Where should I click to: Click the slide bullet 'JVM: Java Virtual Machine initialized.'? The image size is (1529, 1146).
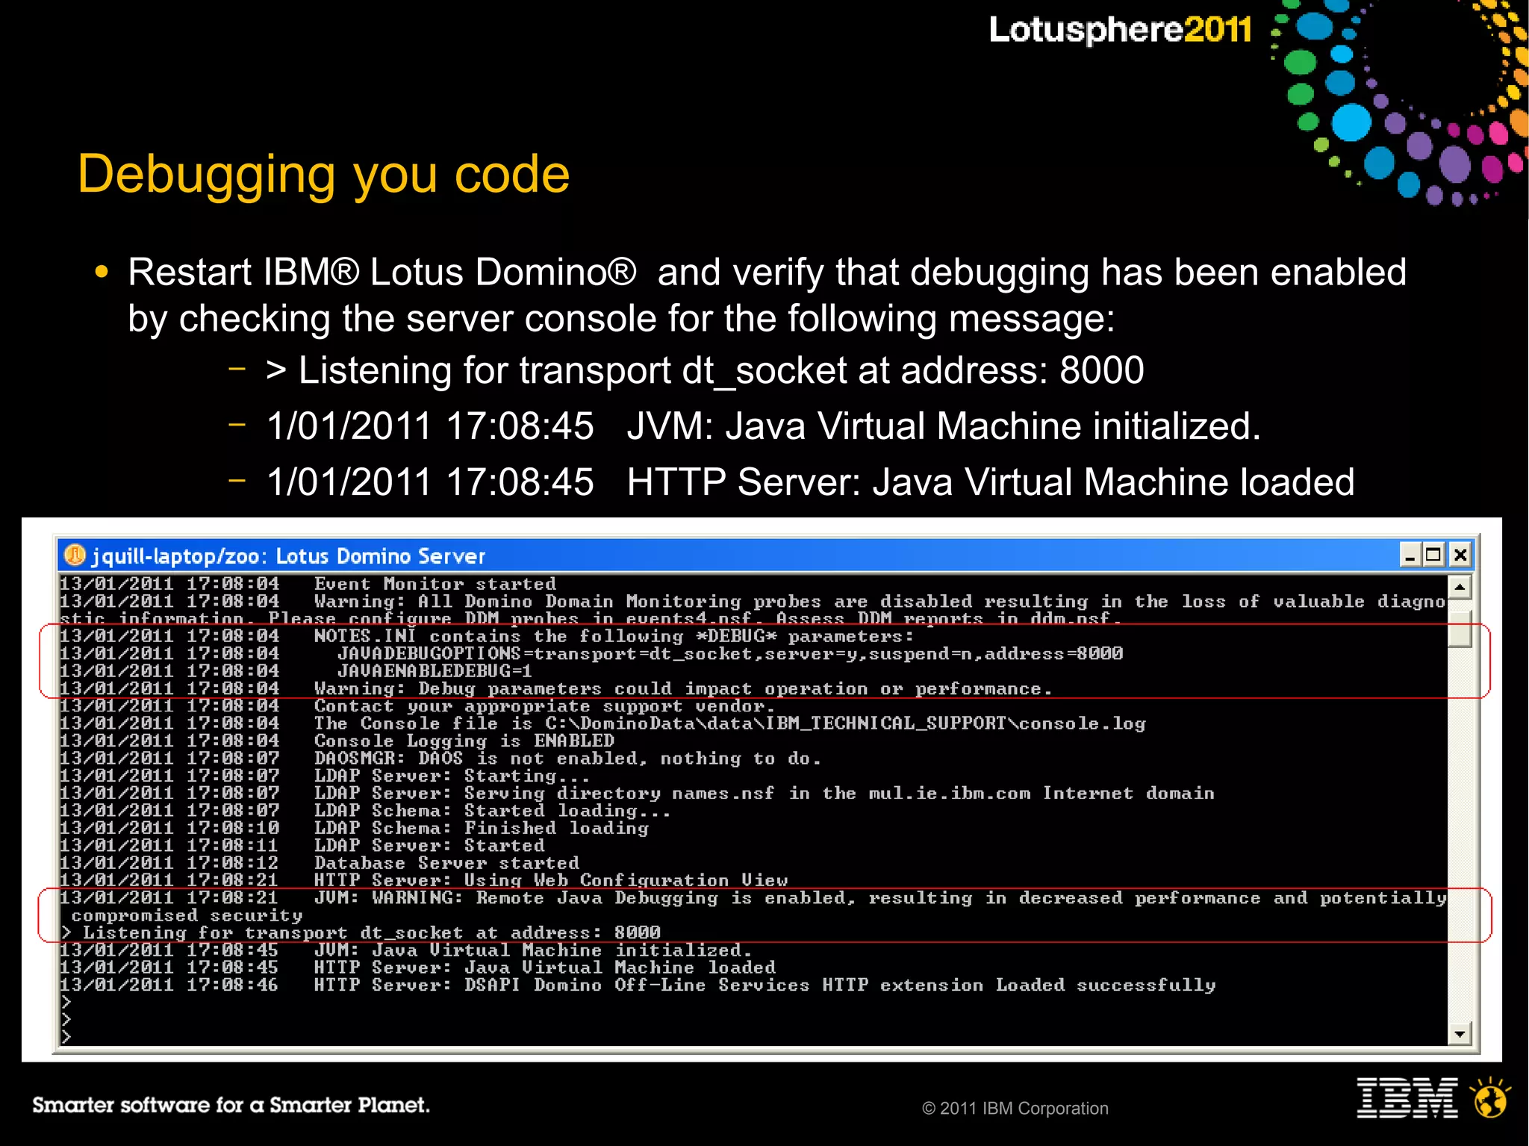[x=764, y=426]
